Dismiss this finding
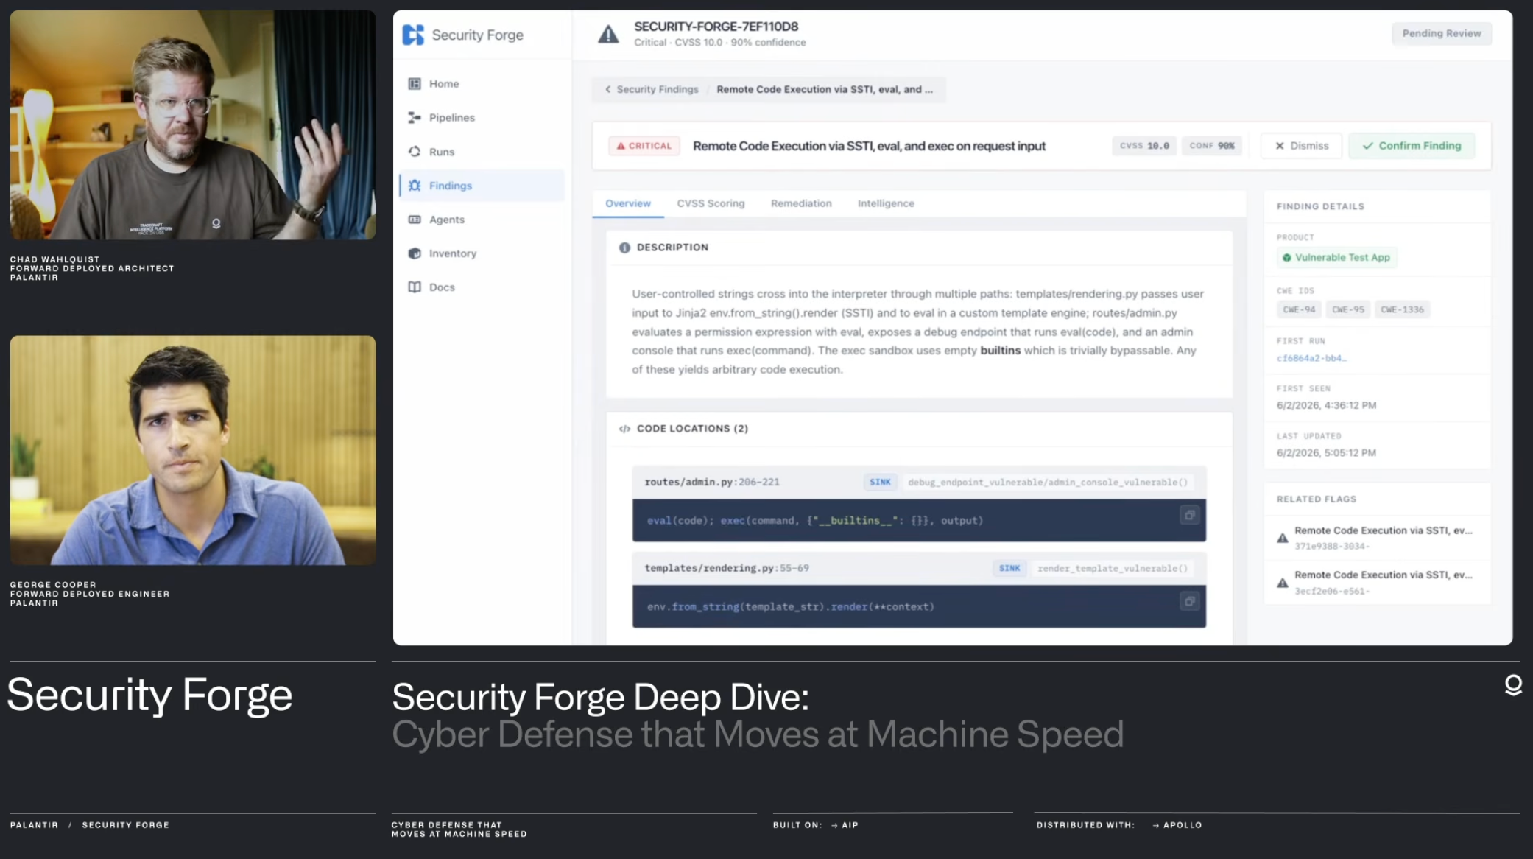The width and height of the screenshot is (1533, 859). tap(1301, 146)
